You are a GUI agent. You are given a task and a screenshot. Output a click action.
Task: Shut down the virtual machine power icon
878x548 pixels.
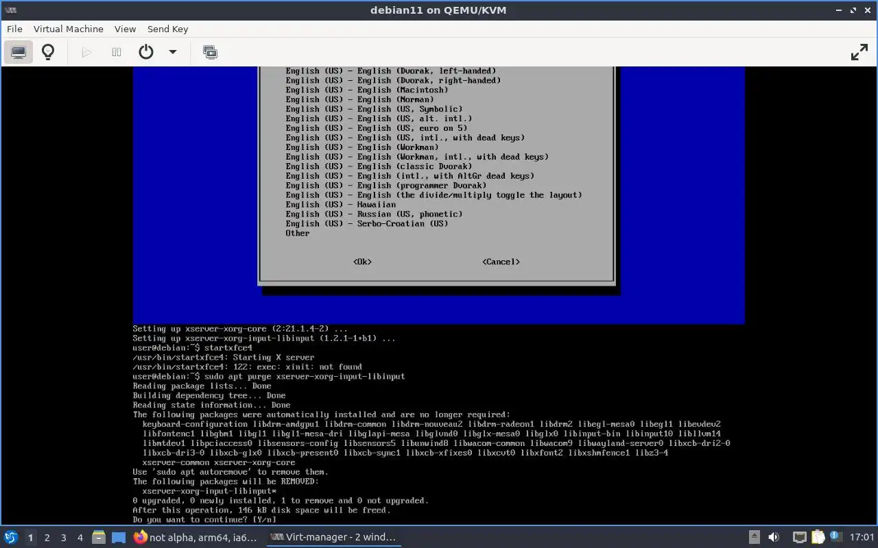(x=146, y=52)
